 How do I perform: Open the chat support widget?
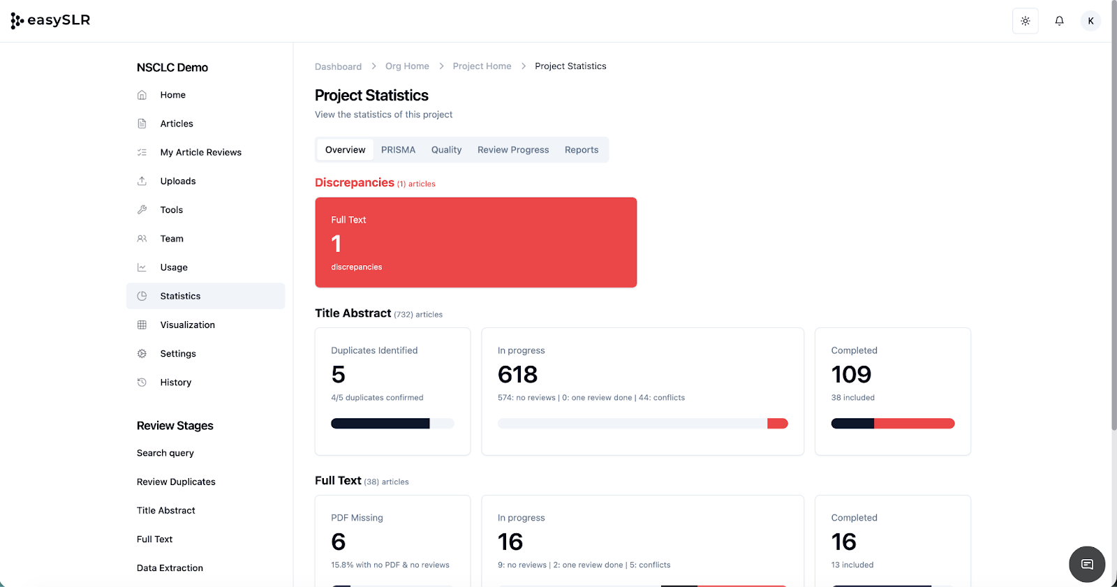[x=1086, y=564]
